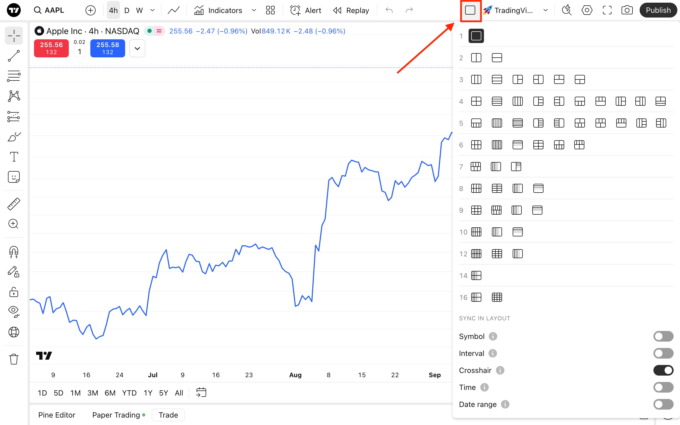
Task: Open the Pine Editor tab
Action: (57, 415)
